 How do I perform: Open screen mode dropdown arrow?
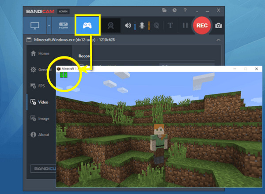coord(49,26)
